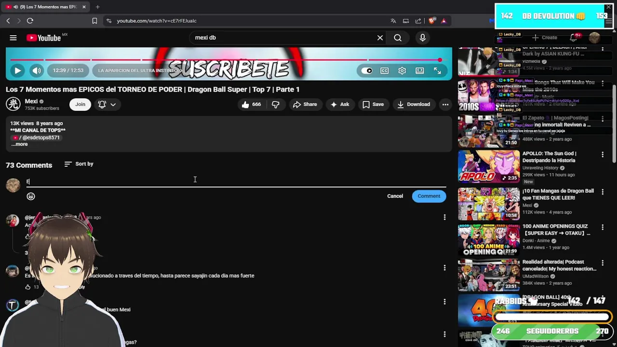Enter full screen mode
The image size is (617, 347).
[437, 70]
